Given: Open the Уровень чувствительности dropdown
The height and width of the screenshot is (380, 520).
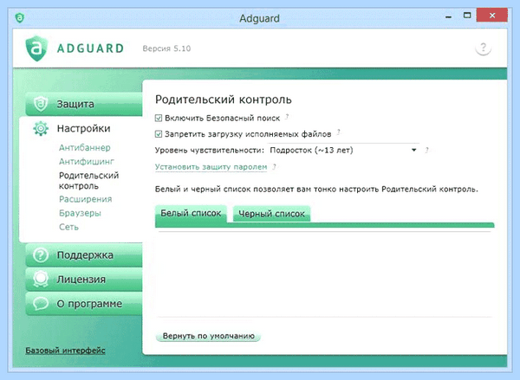Looking at the screenshot, I should point(343,150).
